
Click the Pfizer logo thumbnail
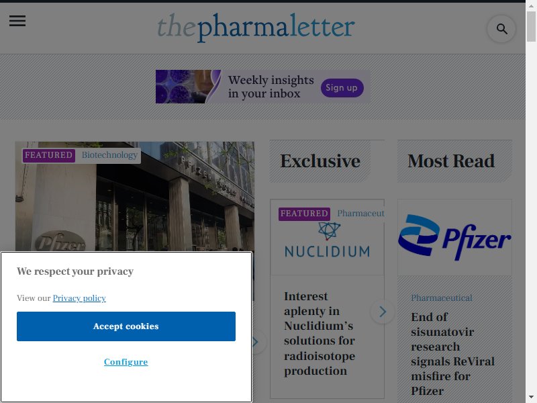click(x=454, y=238)
